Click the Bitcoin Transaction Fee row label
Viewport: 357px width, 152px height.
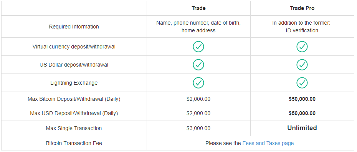point(74,143)
